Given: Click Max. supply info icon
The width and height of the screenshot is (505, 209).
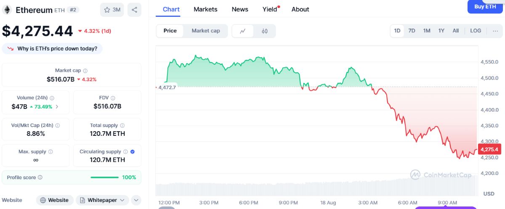Looking at the screenshot, I should [x=50, y=151].
